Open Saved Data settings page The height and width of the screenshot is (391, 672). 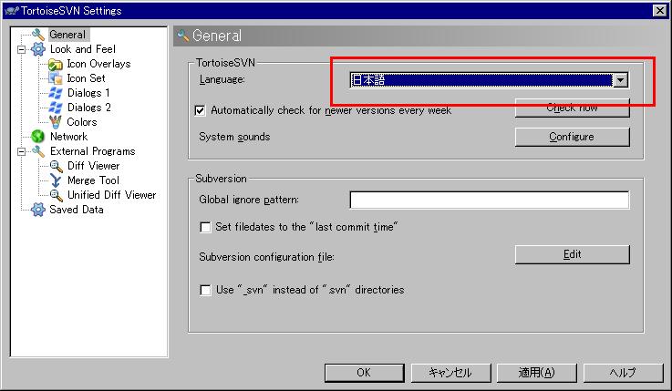77,210
